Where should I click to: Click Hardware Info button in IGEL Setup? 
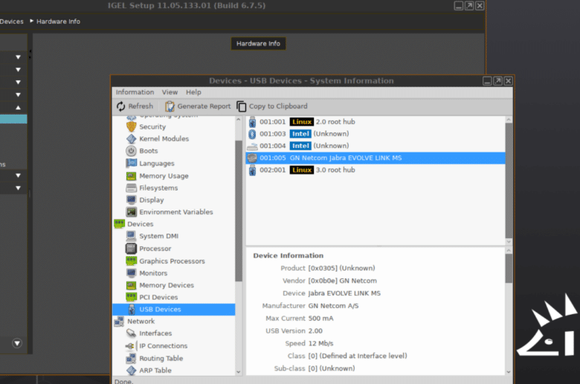coord(258,44)
